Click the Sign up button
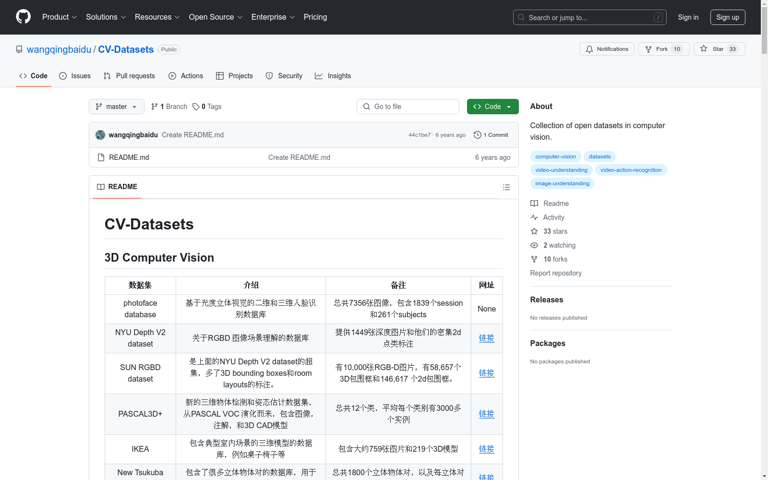This screenshot has height=480, width=768. [x=728, y=17]
